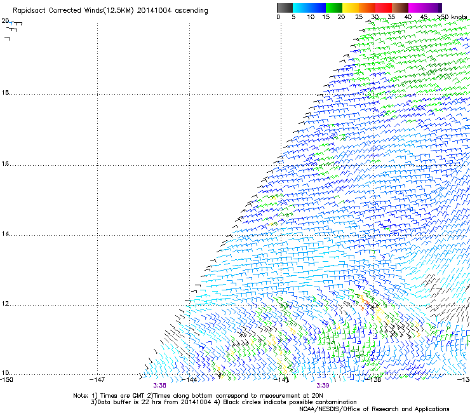This screenshot has height=413, width=470.
Task: Click the '5' legend scale label
Action: click(293, 17)
